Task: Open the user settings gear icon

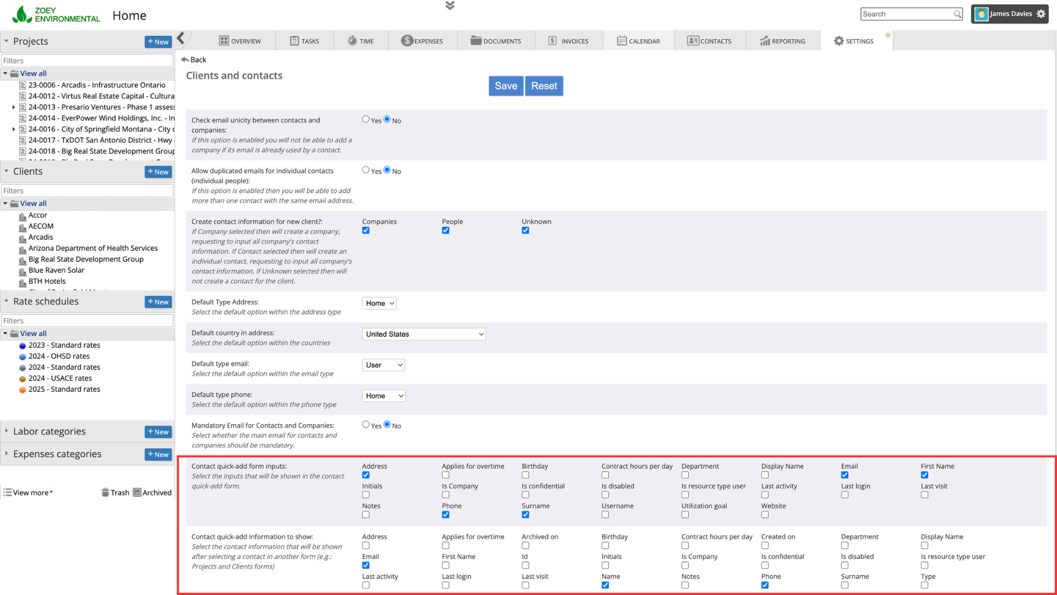Action: 1041,14
